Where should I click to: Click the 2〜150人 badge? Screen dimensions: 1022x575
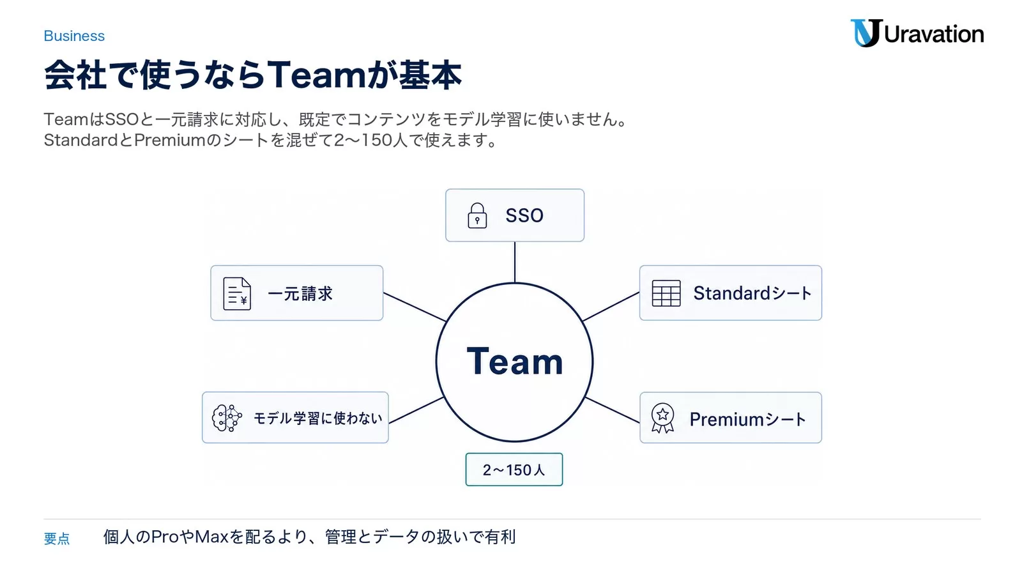click(514, 470)
